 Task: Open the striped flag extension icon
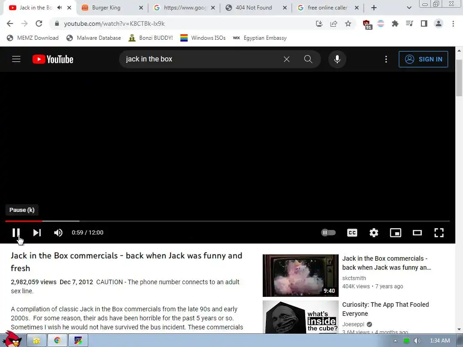(x=381, y=23)
